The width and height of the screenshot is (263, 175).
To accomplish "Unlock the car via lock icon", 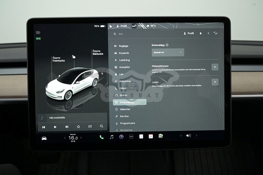I will 74,57.
